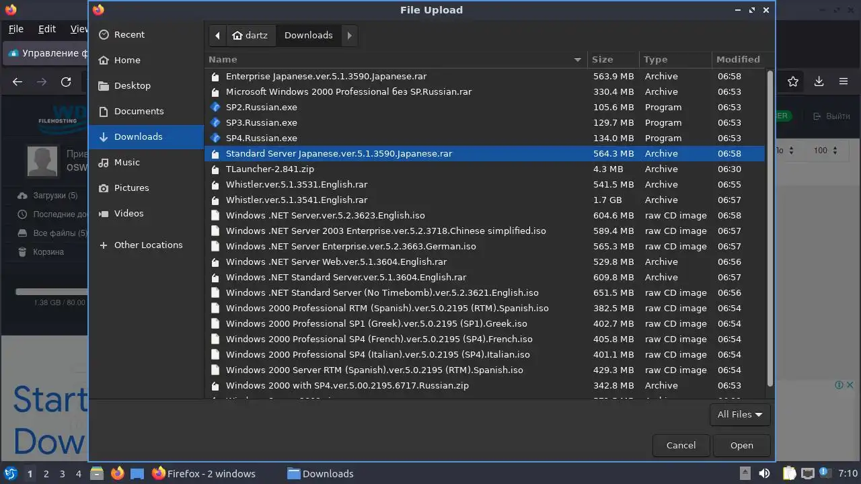861x484 pixels.
Task: Open the start menu icon on taskbar
Action: 10,473
